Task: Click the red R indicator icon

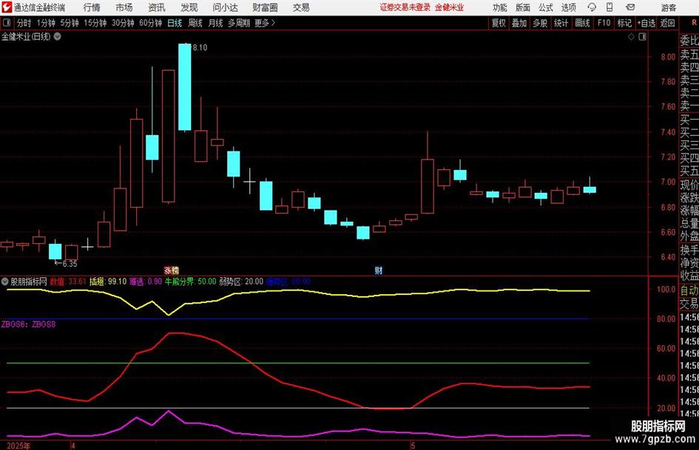Action: (694, 23)
